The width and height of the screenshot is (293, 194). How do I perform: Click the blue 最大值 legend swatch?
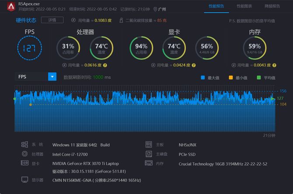(x=203, y=77)
